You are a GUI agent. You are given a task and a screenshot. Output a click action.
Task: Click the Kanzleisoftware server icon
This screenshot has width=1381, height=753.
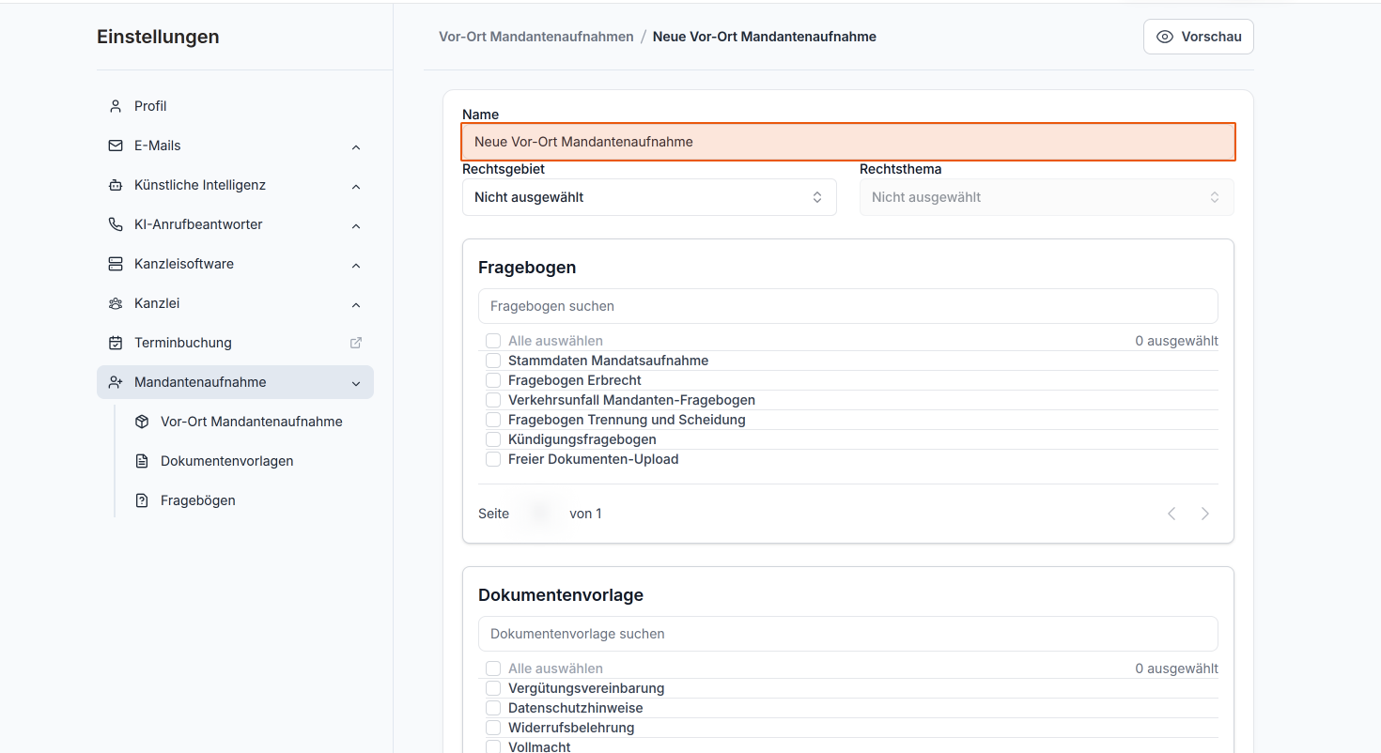coord(116,264)
